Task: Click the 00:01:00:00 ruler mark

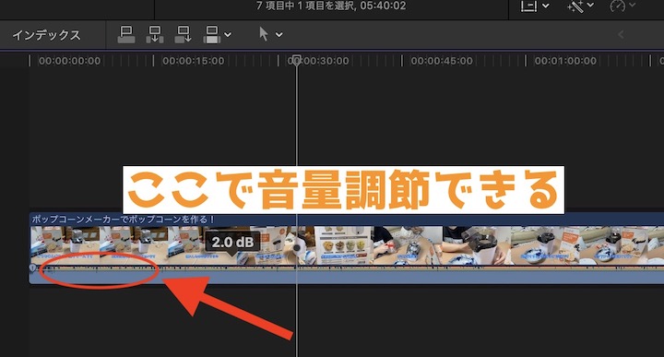Action: tap(565, 61)
